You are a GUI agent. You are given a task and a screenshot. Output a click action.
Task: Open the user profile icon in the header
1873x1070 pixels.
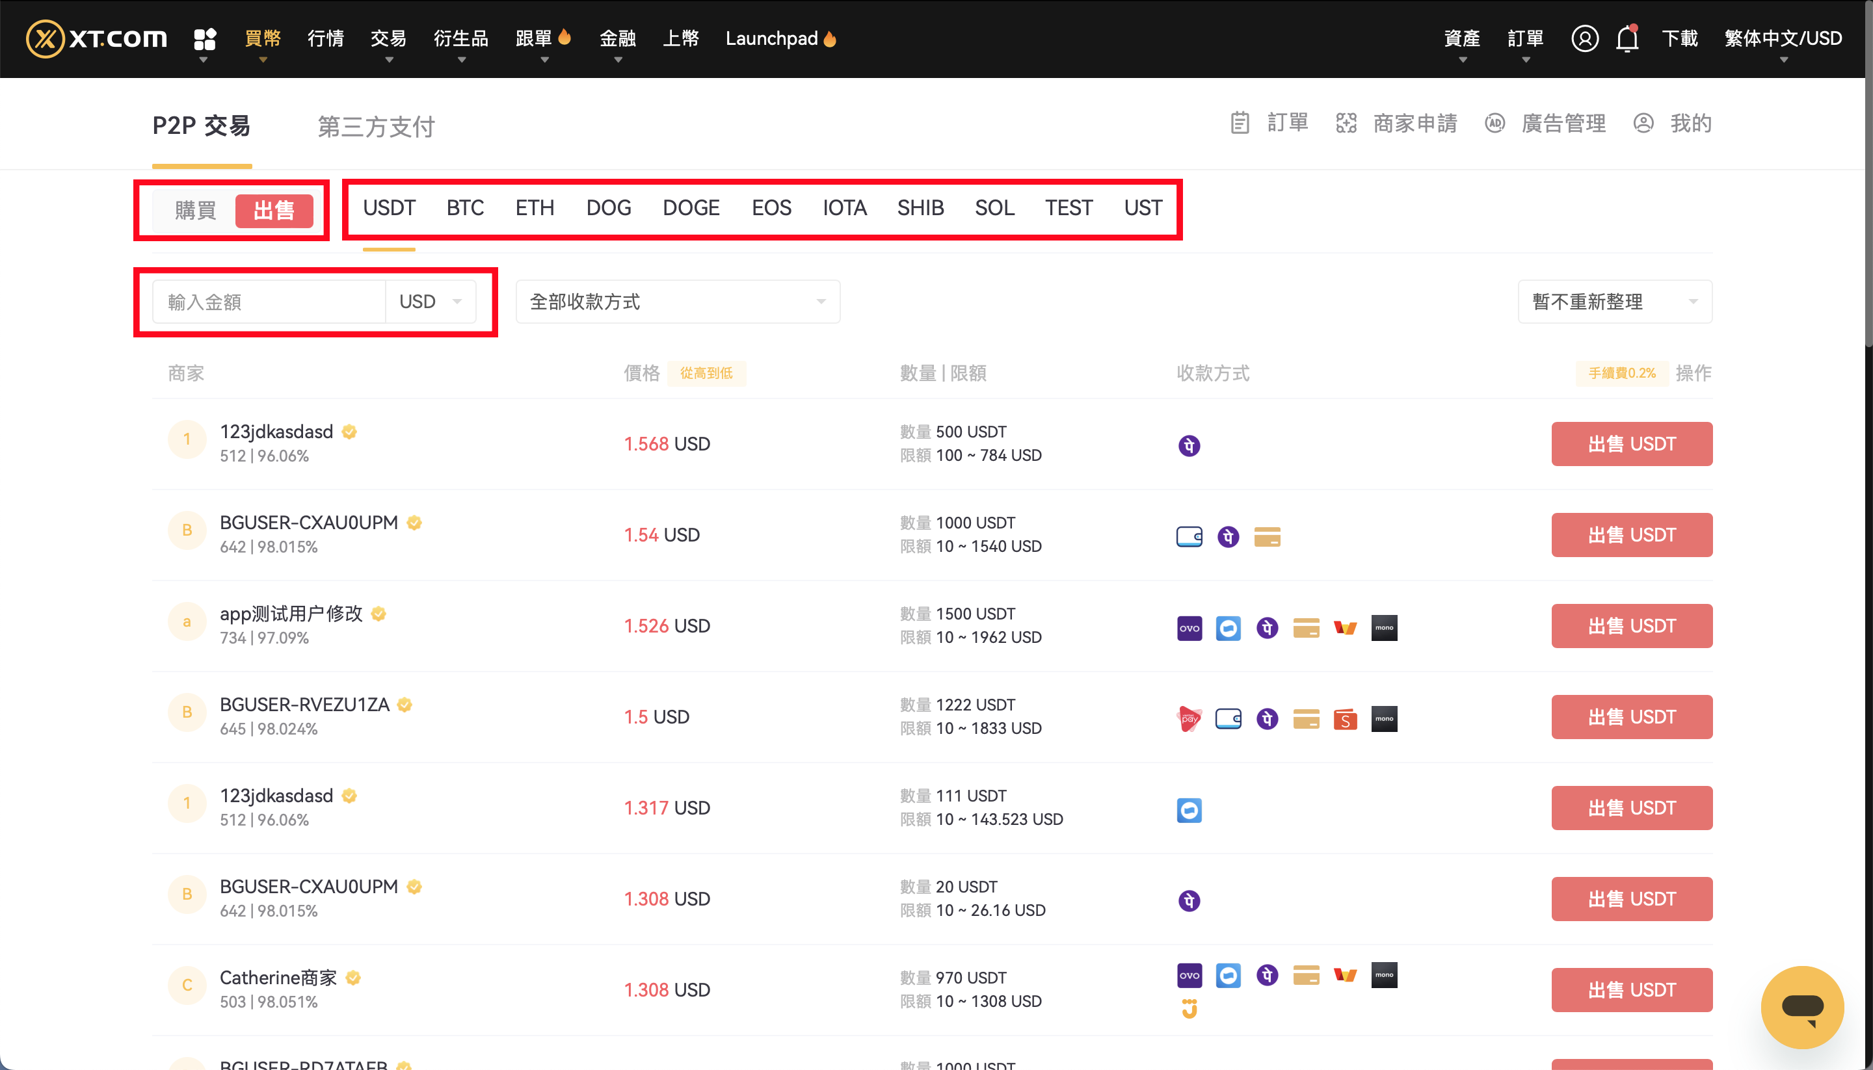[x=1584, y=38]
